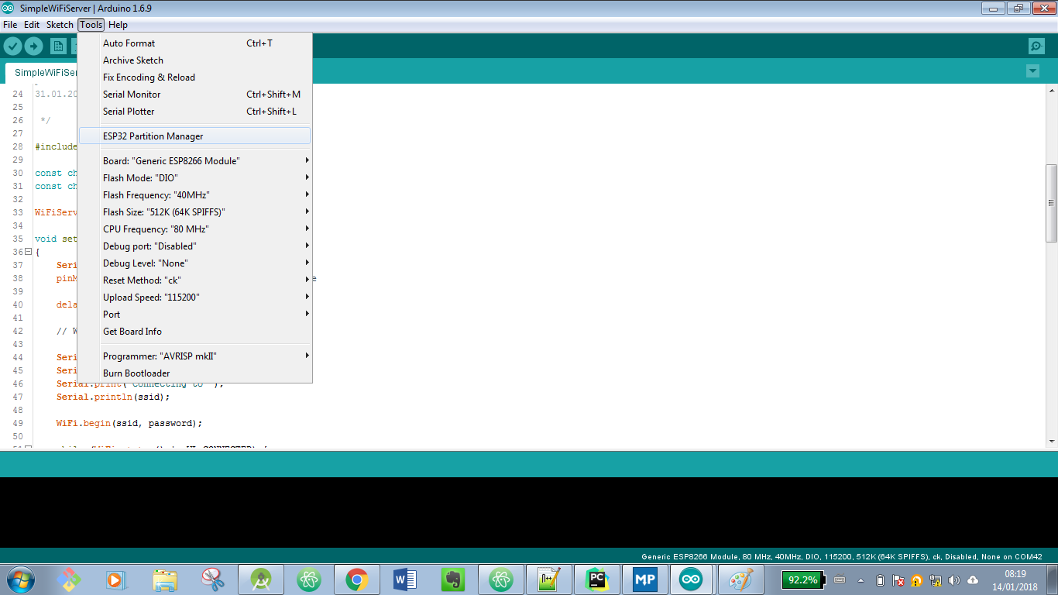Launch ESP32 Partition Manager
The height and width of the screenshot is (595, 1058).
pyautogui.click(x=195, y=136)
